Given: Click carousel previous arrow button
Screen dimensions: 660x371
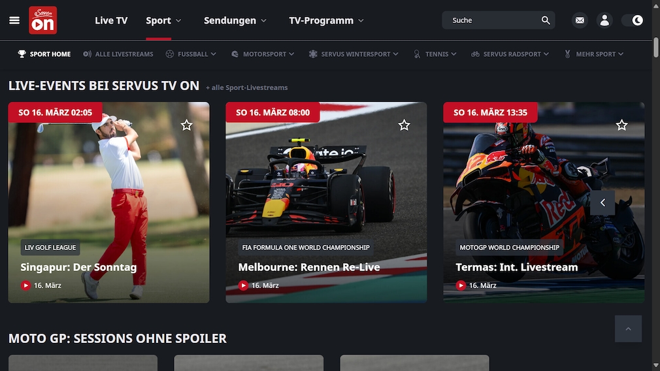Looking at the screenshot, I should point(602,202).
